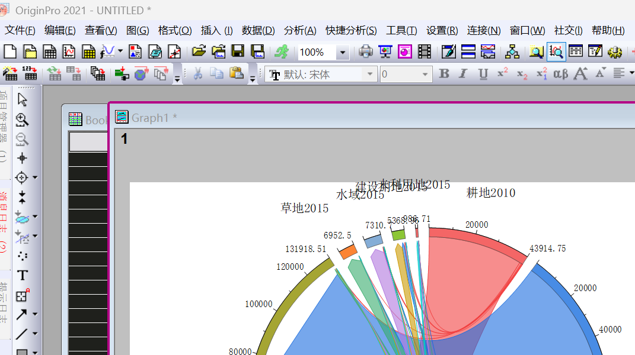This screenshot has height=355, width=635.
Task: Click the green chord segment near 5368
Action: [x=398, y=234]
